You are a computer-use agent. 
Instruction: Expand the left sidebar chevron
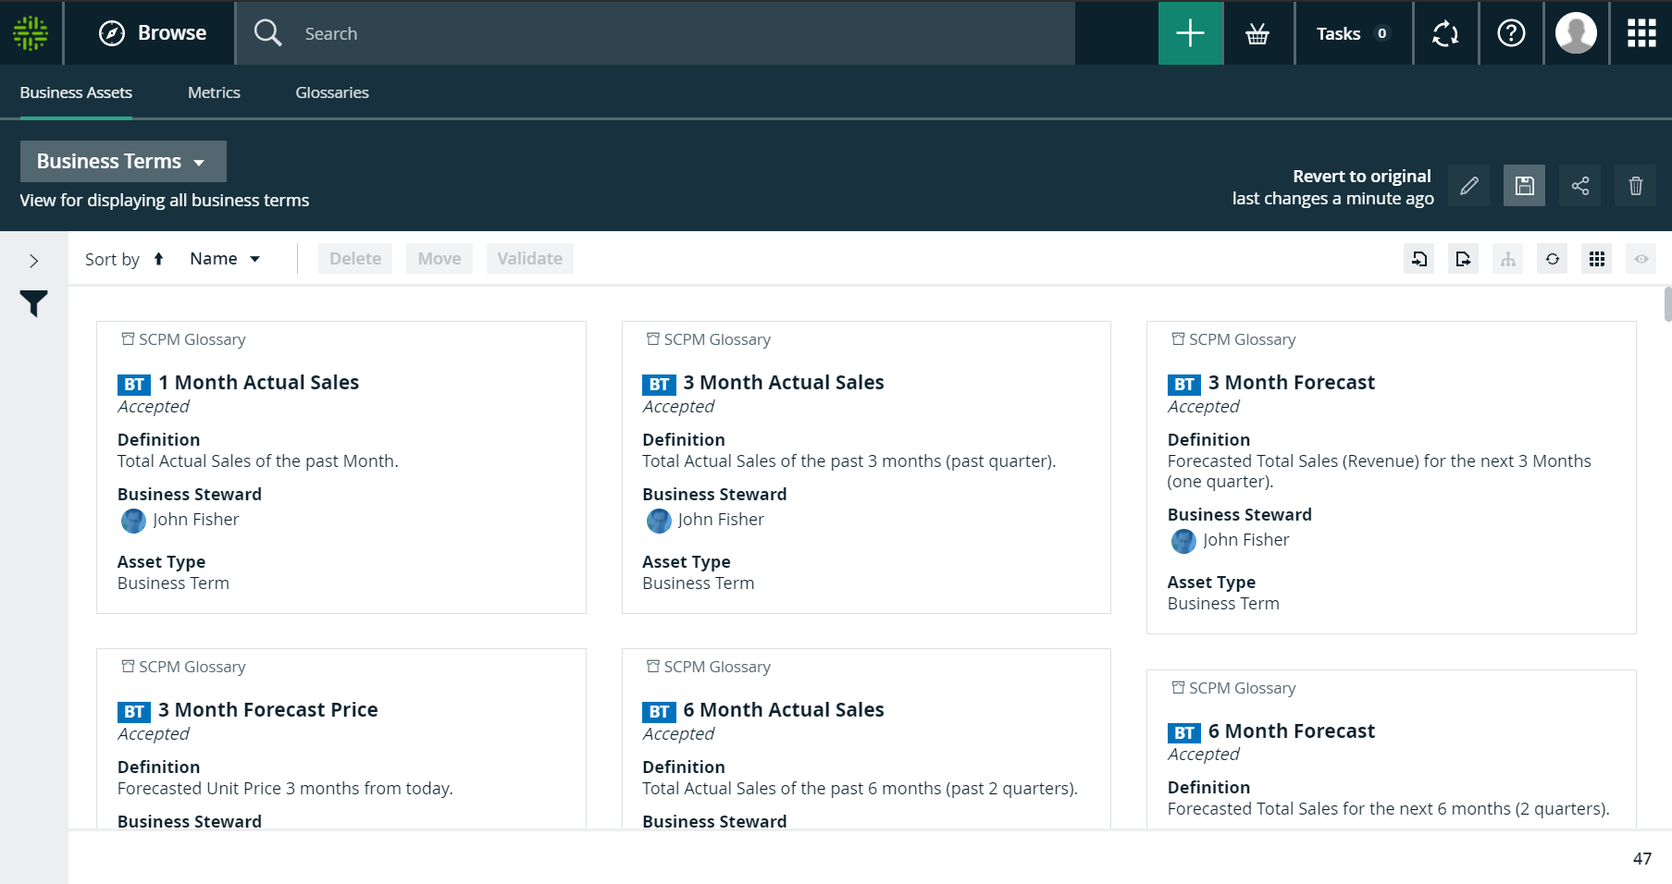[x=33, y=261]
